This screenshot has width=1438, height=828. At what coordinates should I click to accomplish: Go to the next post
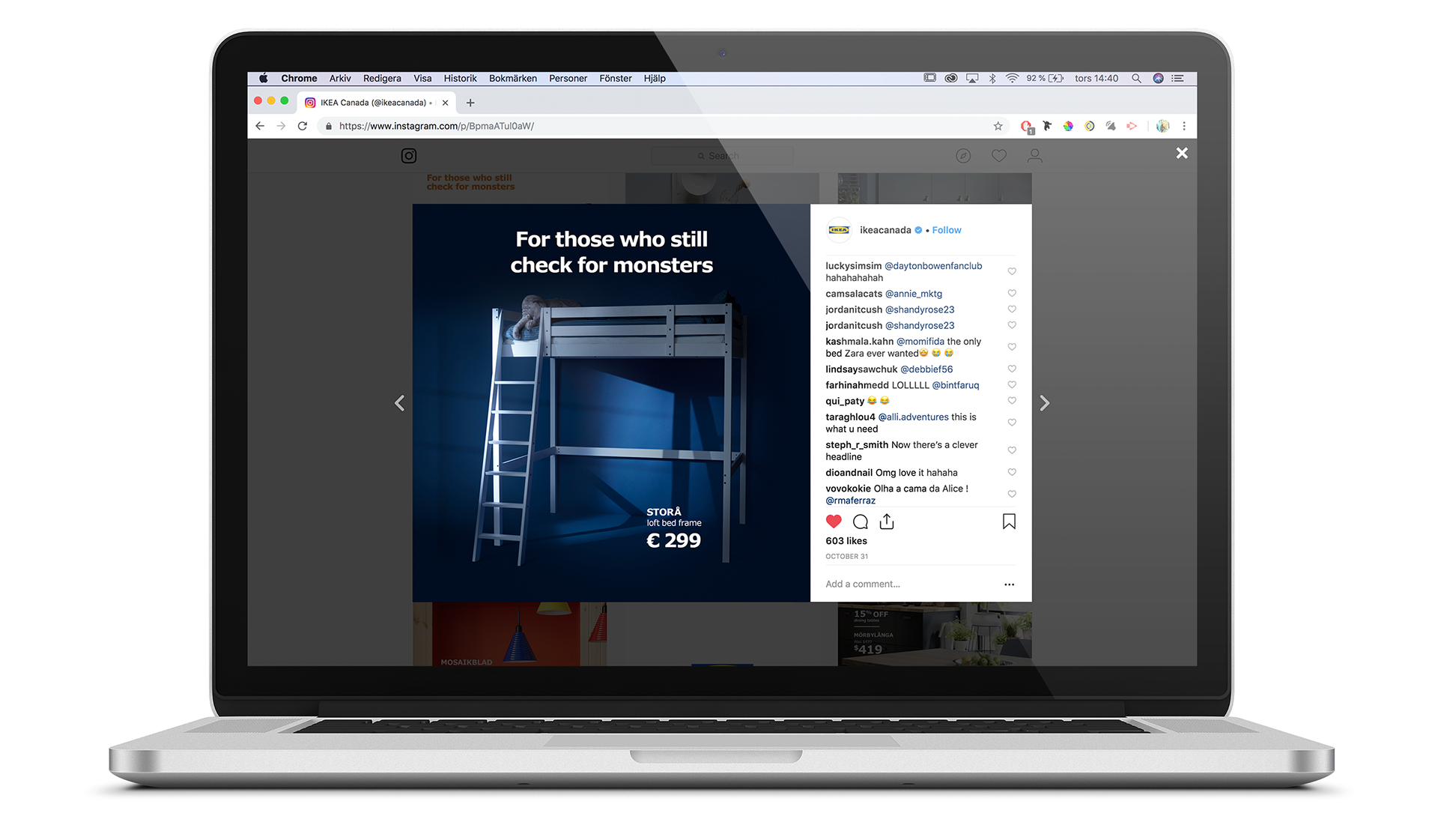click(x=1045, y=403)
